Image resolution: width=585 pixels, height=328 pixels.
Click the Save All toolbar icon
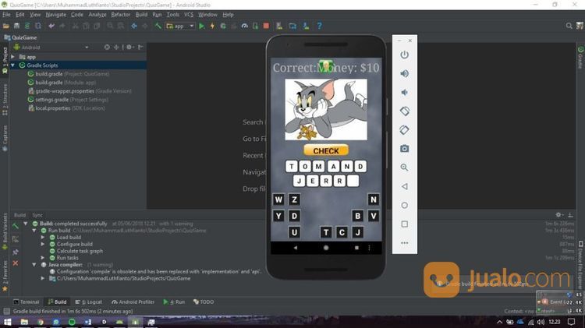[17, 26]
